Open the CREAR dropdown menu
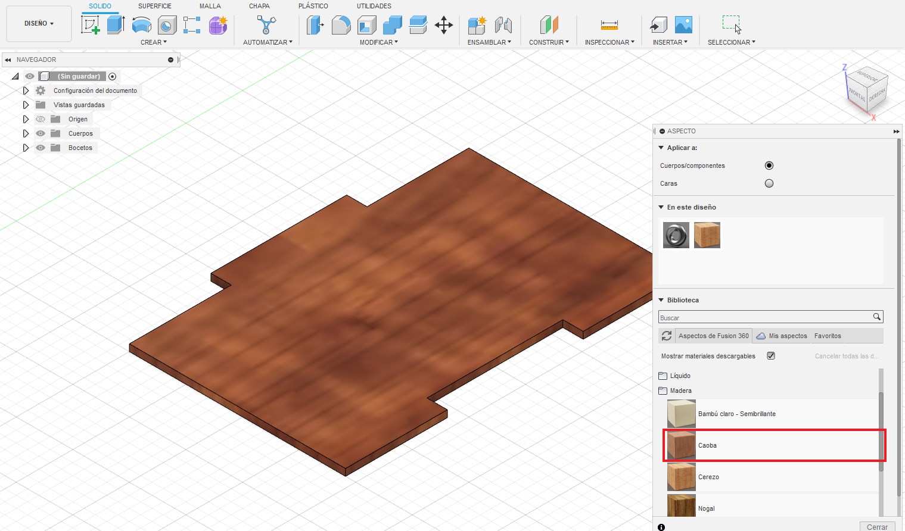905x531 pixels. [x=154, y=42]
